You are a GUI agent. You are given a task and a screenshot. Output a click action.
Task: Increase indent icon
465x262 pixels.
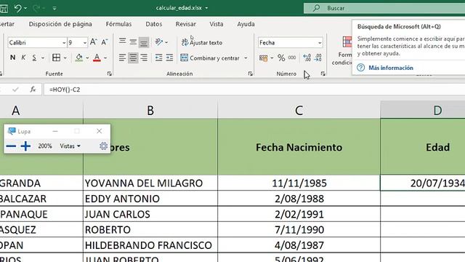coord(169,57)
